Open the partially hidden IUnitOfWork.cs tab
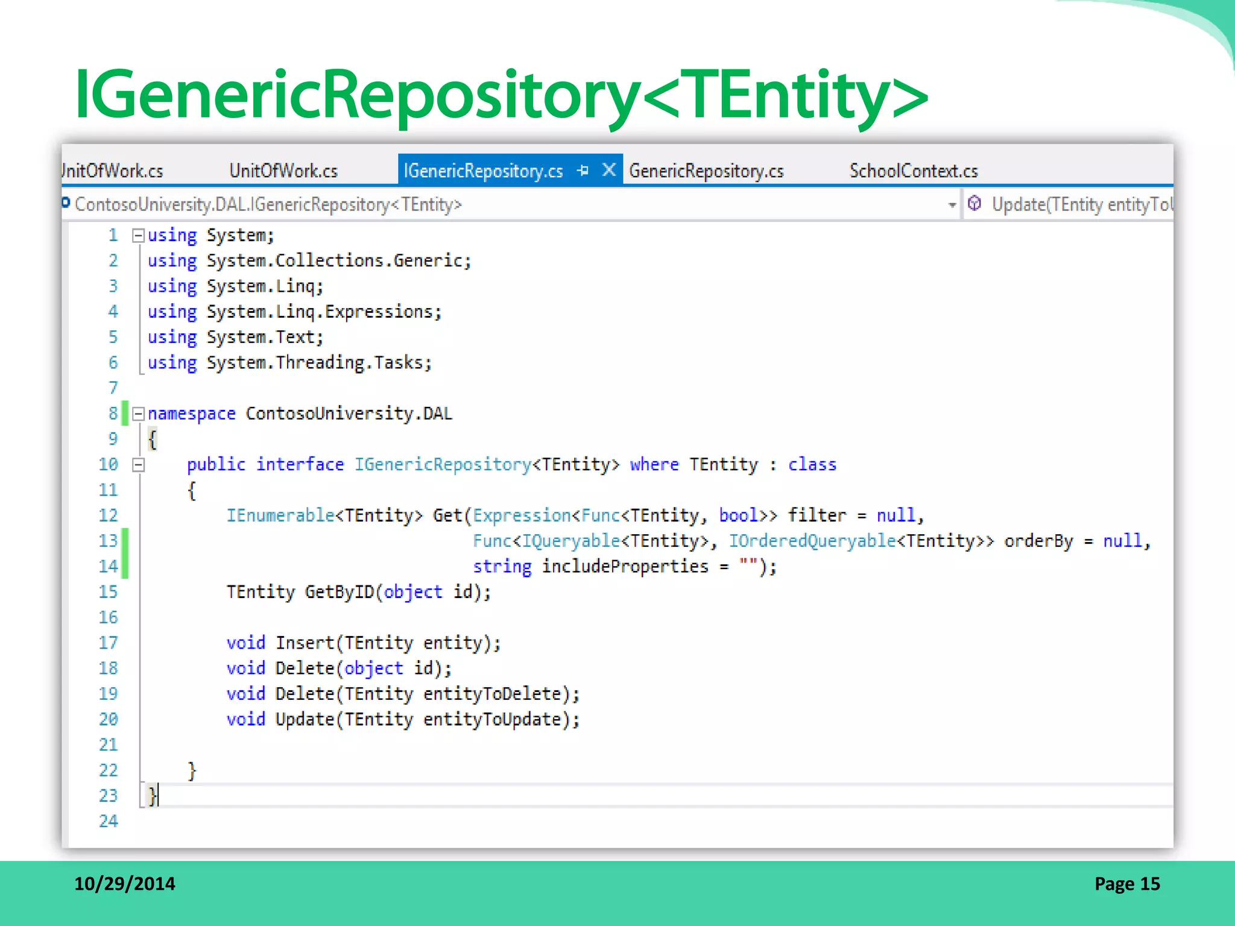1235x926 pixels. 112,171
